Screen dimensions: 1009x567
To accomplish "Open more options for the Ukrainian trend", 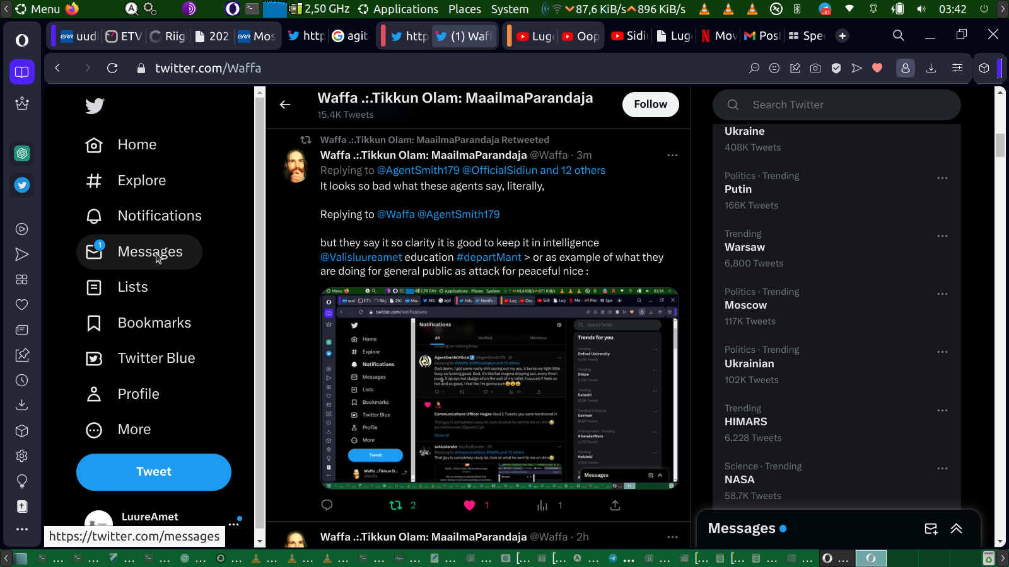I will click(942, 352).
